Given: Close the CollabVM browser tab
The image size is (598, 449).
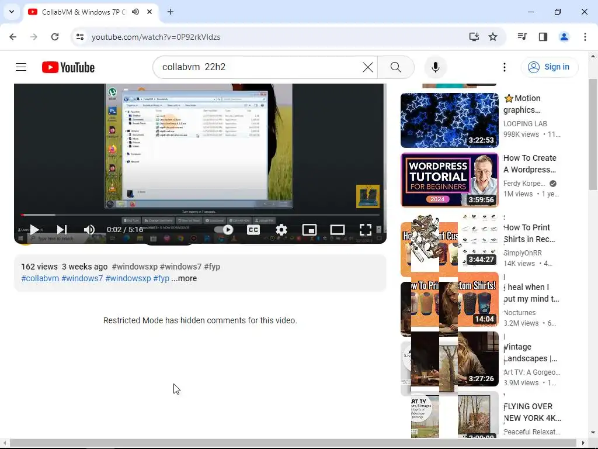Looking at the screenshot, I should point(149,12).
